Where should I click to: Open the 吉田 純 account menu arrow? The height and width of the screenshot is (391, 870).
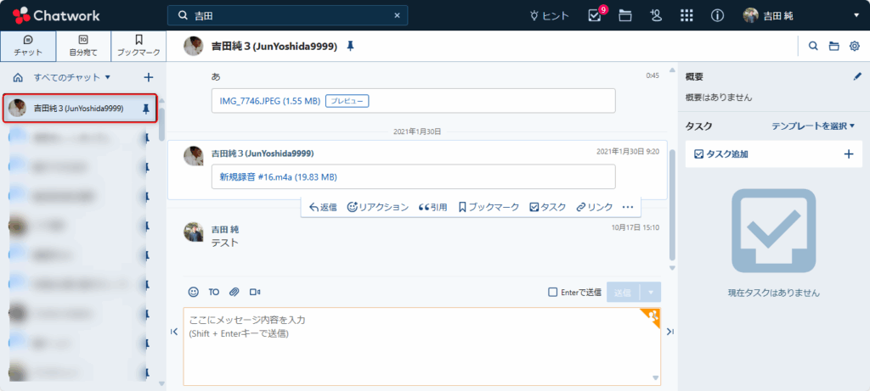click(x=856, y=15)
